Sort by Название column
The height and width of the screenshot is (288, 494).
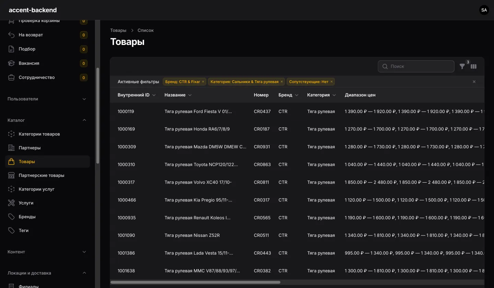click(178, 95)
